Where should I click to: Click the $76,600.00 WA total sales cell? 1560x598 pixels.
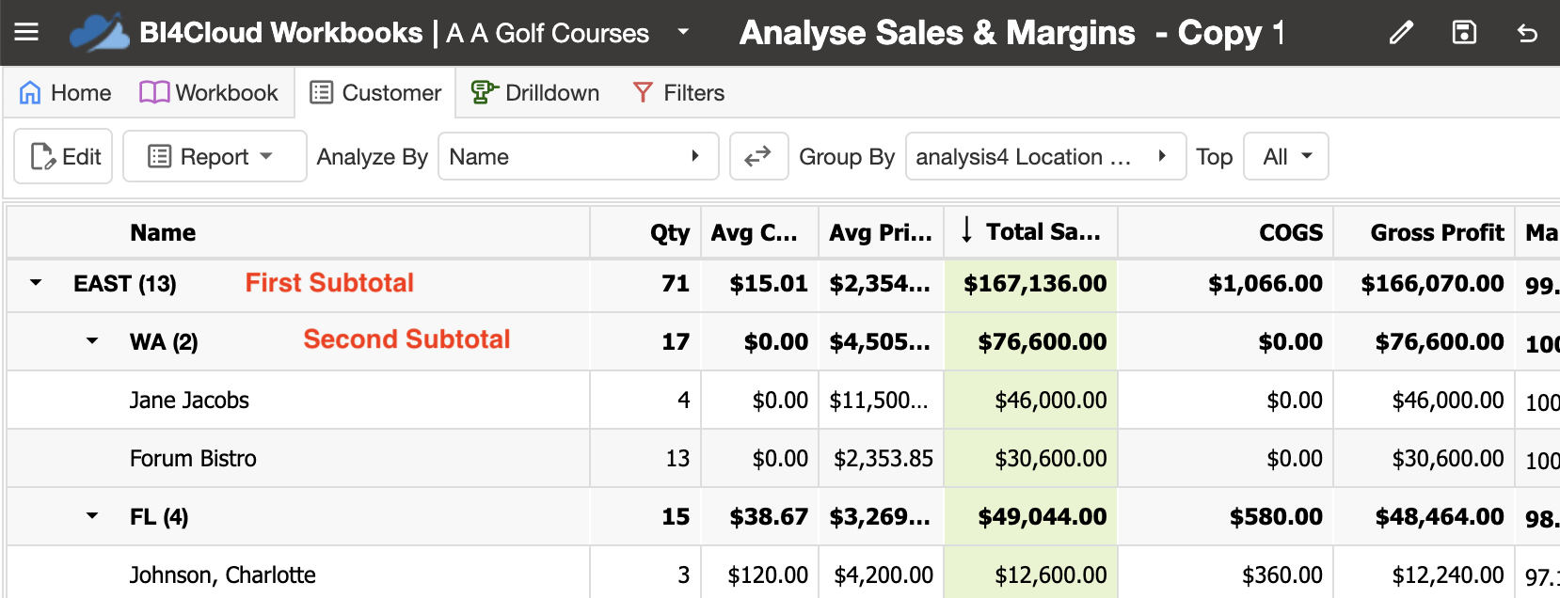pyautogui.click(x=1031, y=342)
